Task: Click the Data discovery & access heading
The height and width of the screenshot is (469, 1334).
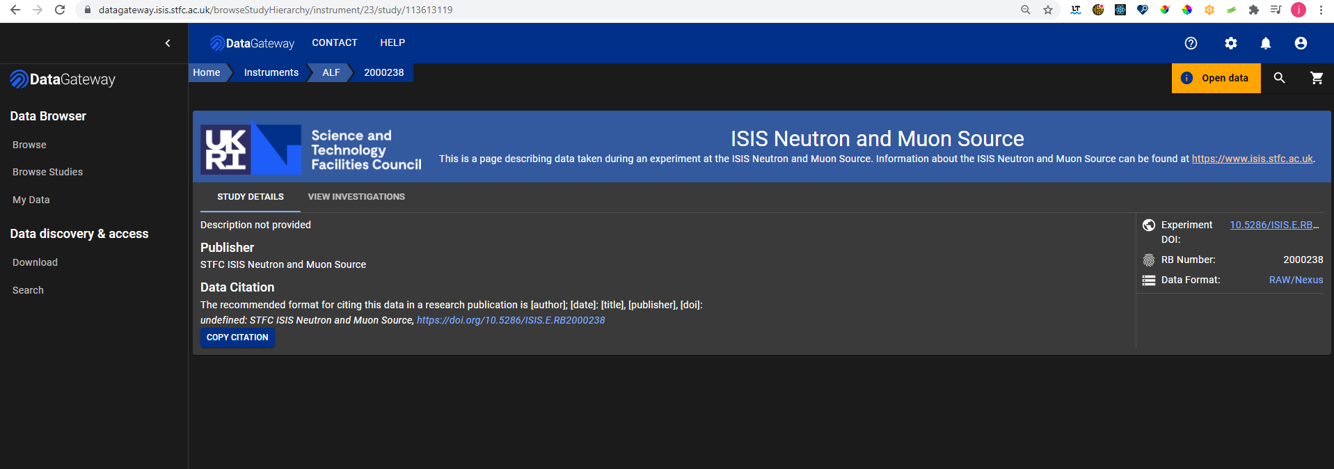Action: point(79,234)
